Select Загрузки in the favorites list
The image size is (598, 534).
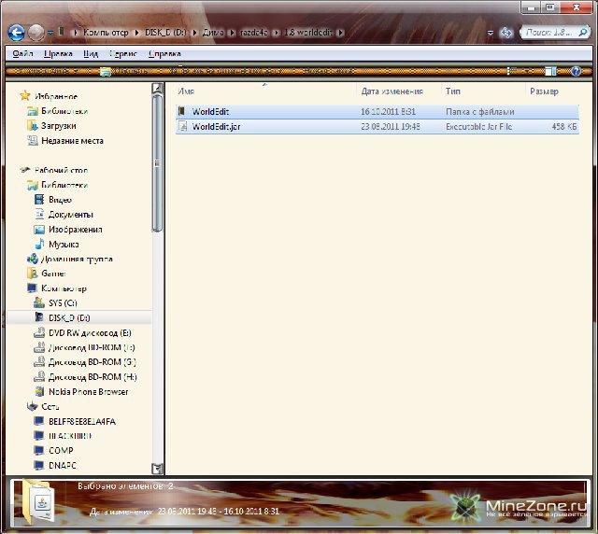point(58,126)
